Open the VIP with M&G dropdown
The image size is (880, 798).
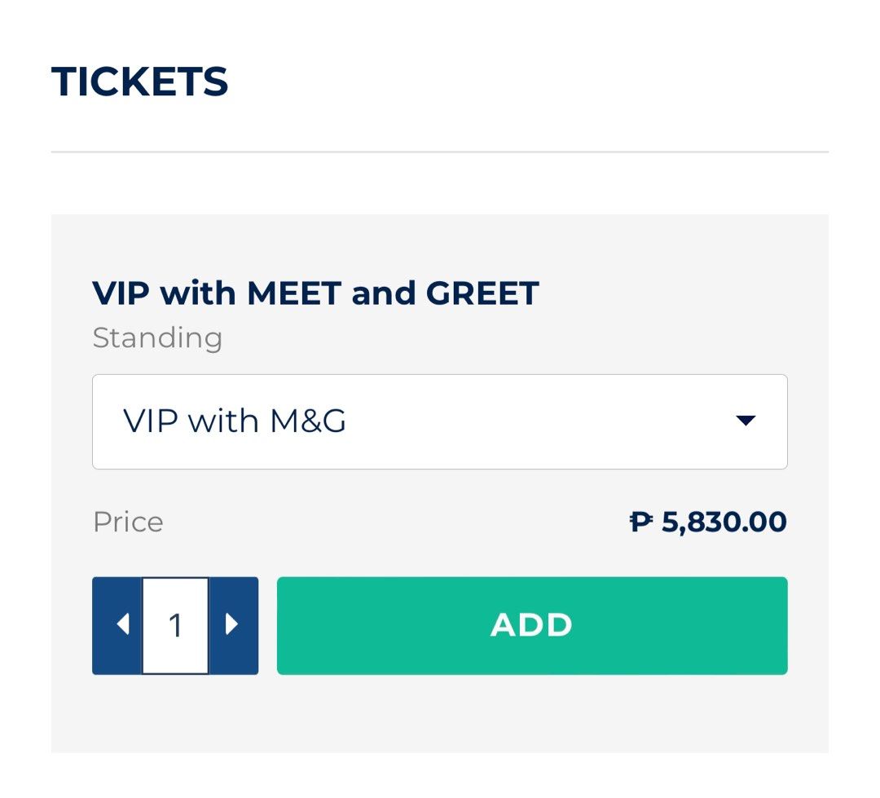tap(439, 421)
